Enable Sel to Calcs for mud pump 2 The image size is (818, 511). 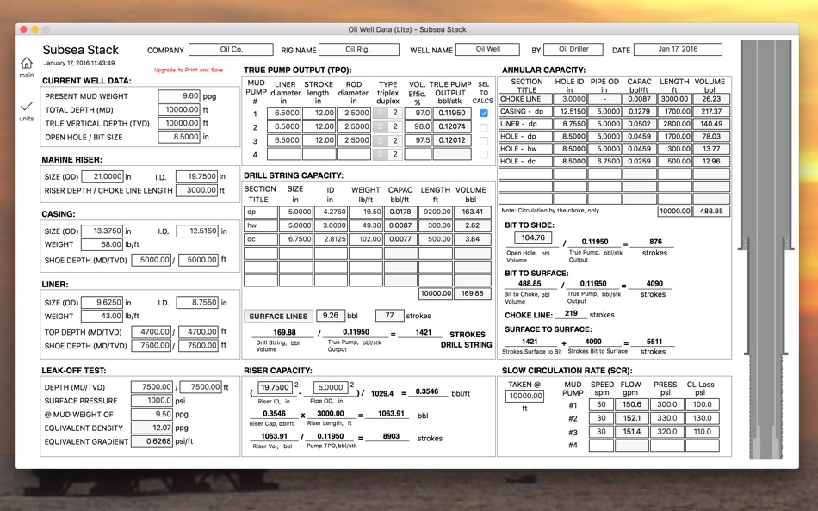click(483, 127)
